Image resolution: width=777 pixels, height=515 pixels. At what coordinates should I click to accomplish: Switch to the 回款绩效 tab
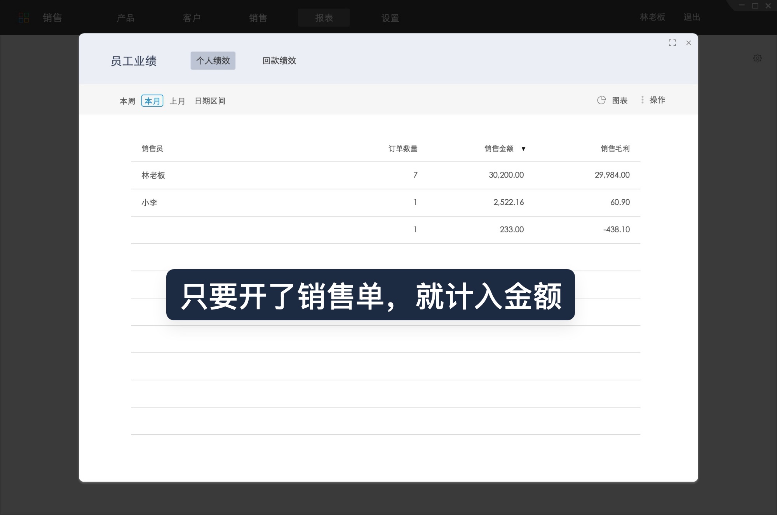coord(280,61)
